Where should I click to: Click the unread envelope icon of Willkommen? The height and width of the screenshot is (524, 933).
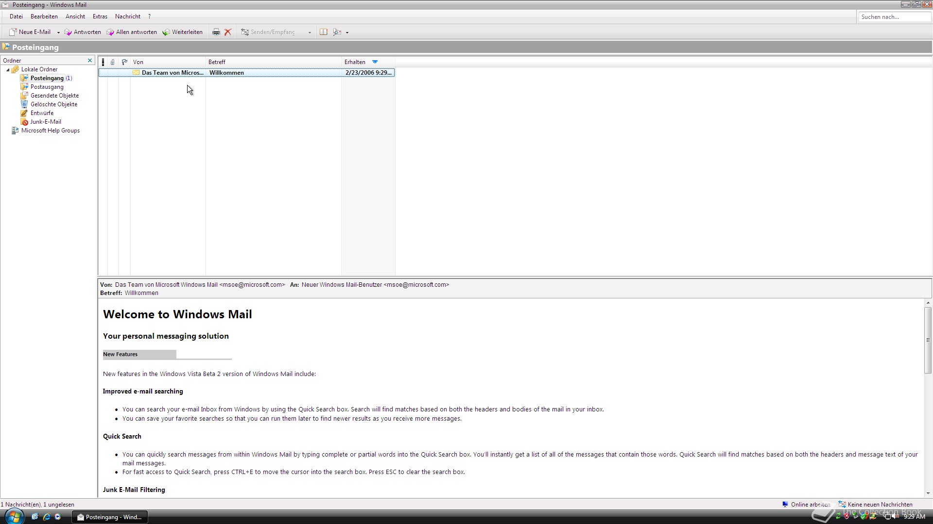[136, 73]
